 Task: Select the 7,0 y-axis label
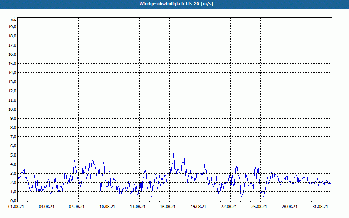click(x=13, y=137)
